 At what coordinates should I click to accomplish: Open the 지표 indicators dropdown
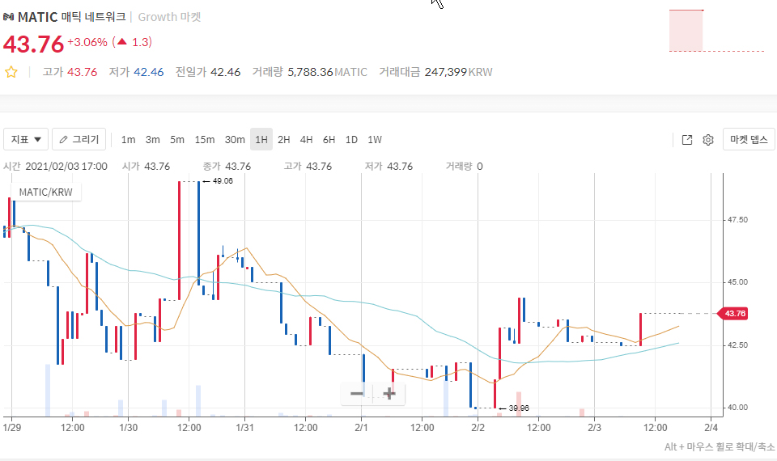pyautogui.click(x=26, y=140)
